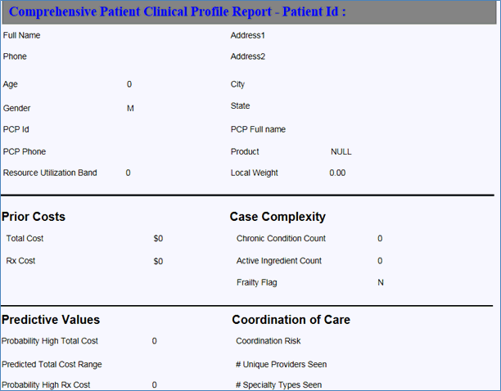Click the Total Cost label
501x391 pixels.
(x=25, y=238)
